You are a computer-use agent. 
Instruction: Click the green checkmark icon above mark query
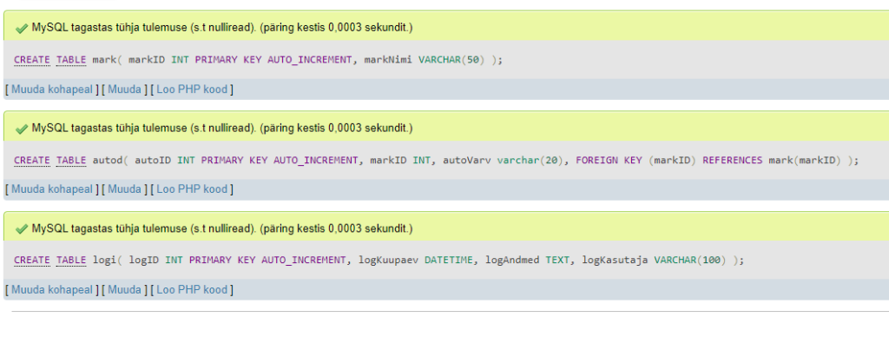click(x=22, y=28)
